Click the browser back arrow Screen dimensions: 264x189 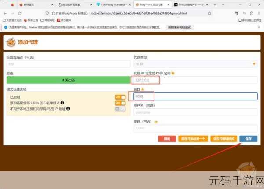5,13
